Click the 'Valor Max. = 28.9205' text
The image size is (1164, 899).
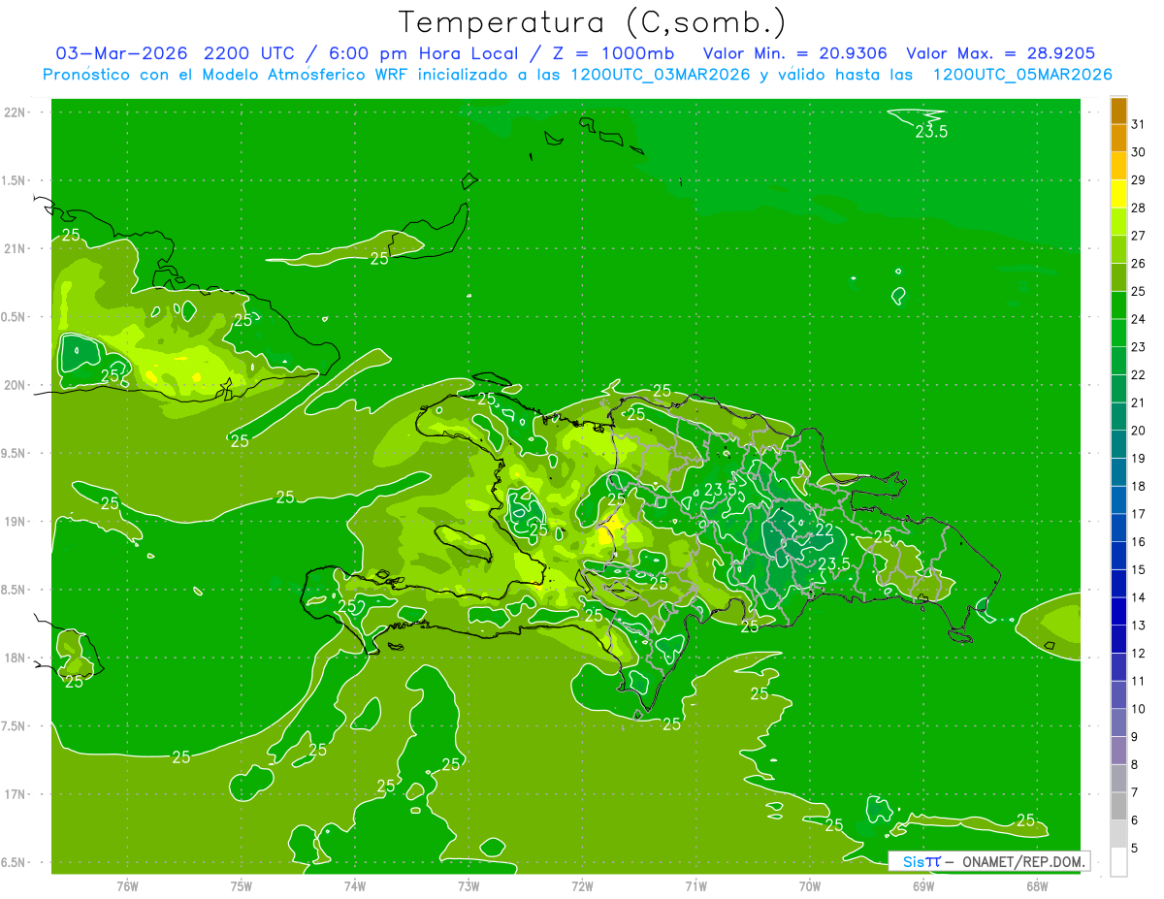click(1001, 53)
